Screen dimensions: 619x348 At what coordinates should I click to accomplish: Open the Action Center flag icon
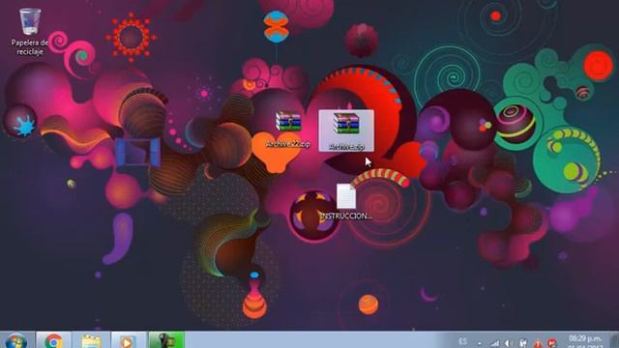(x=552, y=343)
